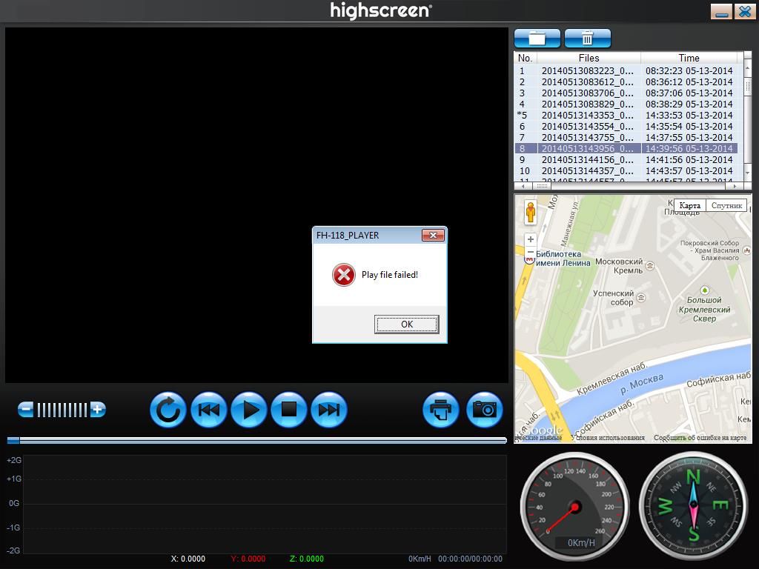Print the current frame
Screen dimensions: 759x569
[441, 410]
